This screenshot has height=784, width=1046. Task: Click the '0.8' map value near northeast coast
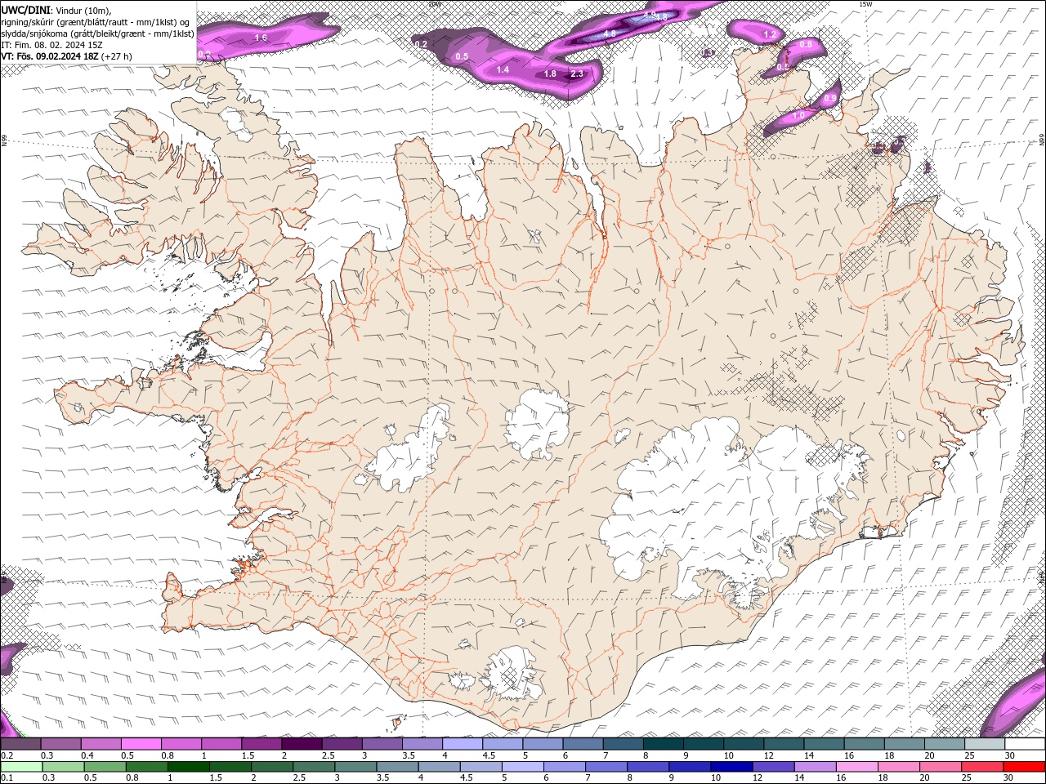[806, 45]
